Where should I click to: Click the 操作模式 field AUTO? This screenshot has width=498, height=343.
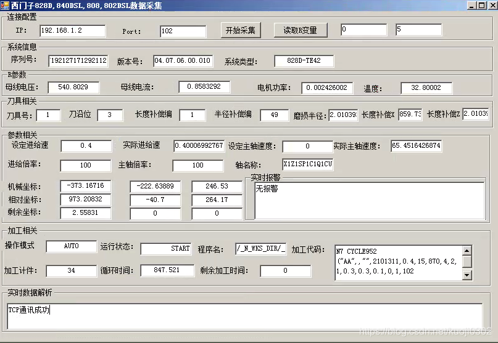point(72,246)
